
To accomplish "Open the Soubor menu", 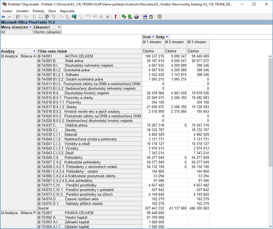I will [7, 11].
